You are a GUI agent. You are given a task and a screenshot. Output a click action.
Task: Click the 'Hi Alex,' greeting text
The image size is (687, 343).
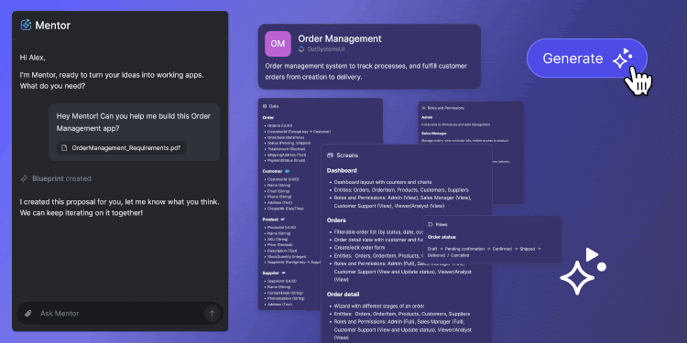click(32, 58)
